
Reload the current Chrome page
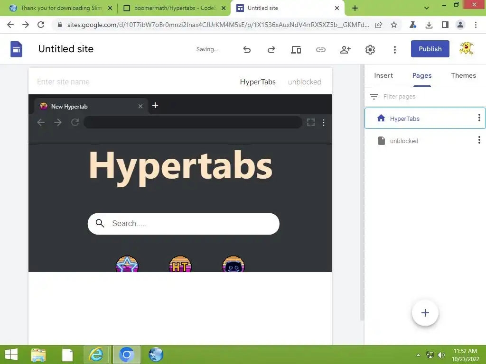coord(41,25)
